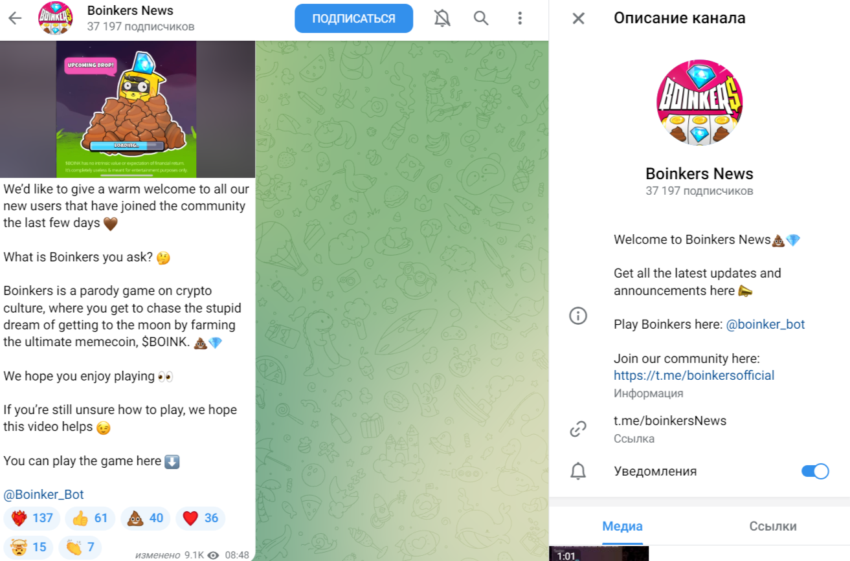
Task: Play the Boinkers video in the message
Action: [x=127, y=109]
